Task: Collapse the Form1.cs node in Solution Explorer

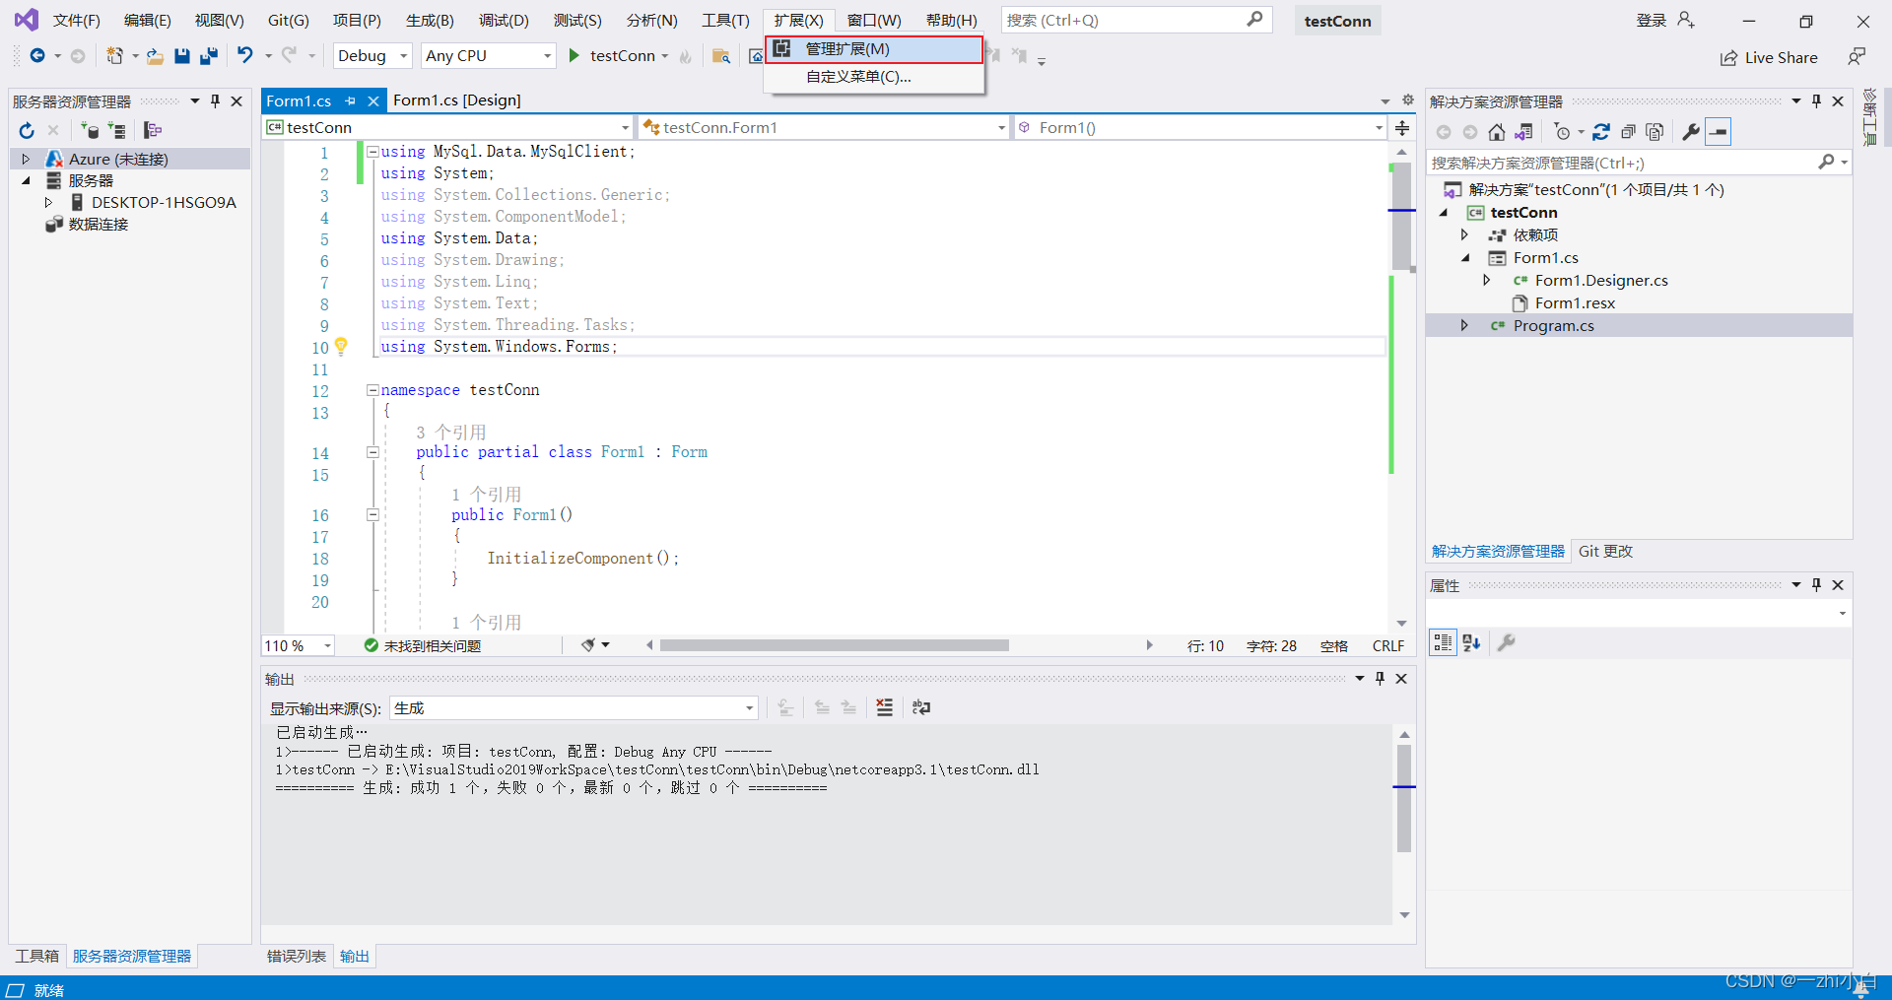Action: [x=1464, y=257]
